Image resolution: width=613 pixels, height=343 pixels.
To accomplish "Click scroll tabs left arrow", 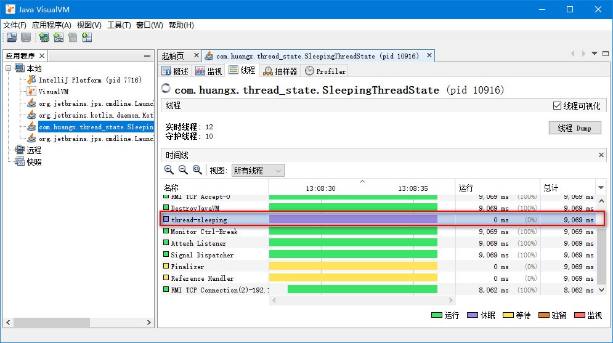I will click(x=573, y=54).
